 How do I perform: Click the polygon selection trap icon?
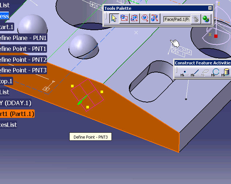145,19
